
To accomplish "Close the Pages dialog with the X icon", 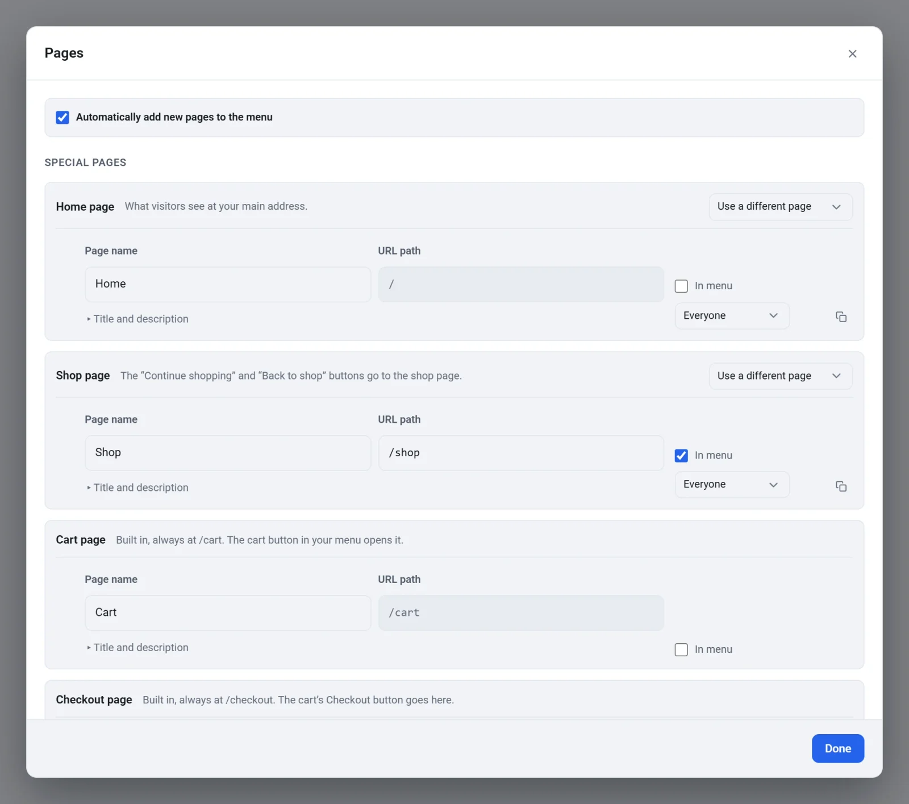I will pos(852,53).
